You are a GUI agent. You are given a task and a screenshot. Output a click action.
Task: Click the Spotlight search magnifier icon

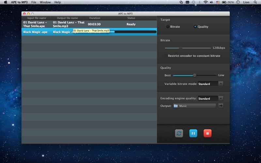pyautogui.click(x=255, y=2)
